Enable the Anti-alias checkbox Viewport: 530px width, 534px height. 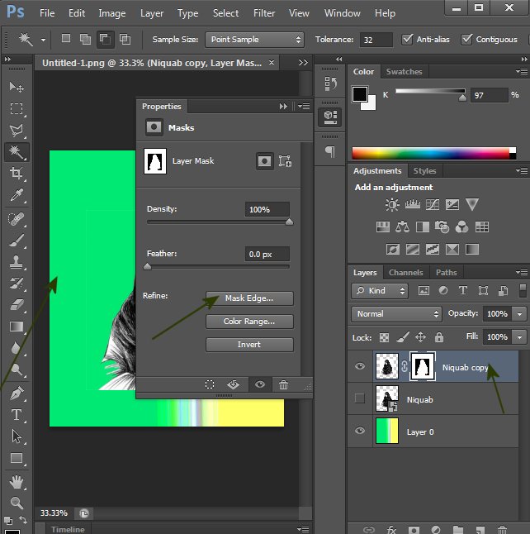click(407, 40)
